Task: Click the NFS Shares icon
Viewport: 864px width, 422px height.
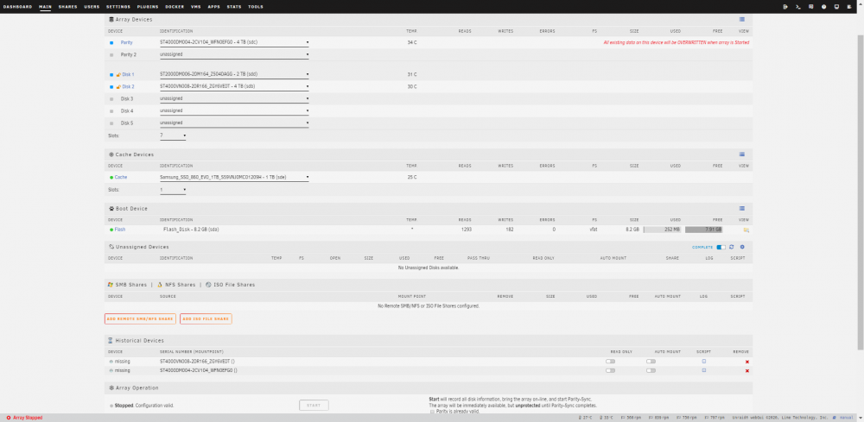Action: coord(160,285)
